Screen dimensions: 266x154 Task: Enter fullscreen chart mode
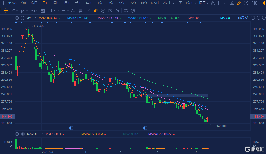click(x=246, y=3)
